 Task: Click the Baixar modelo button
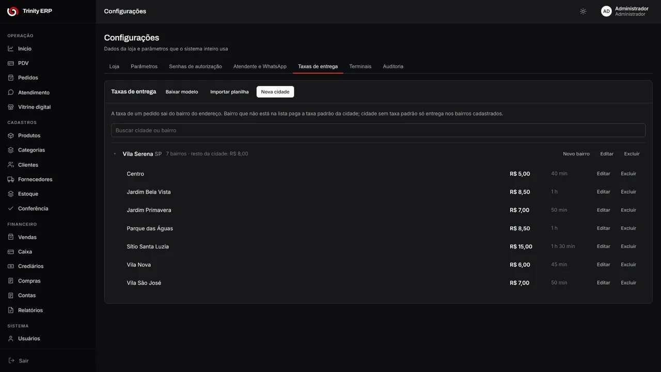tap(182, 92)
